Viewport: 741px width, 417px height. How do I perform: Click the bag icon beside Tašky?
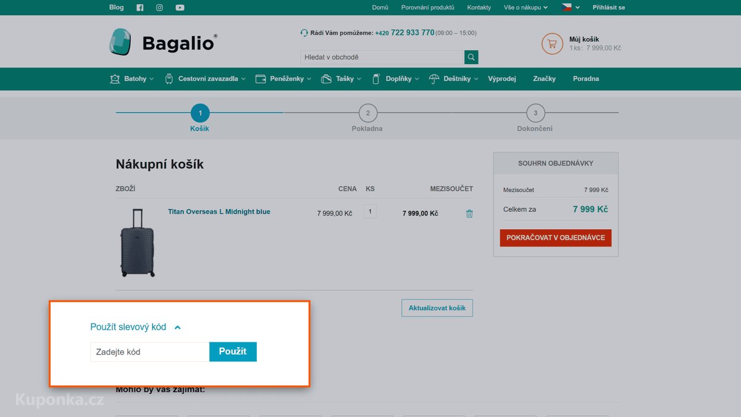[x=327, y=79]
